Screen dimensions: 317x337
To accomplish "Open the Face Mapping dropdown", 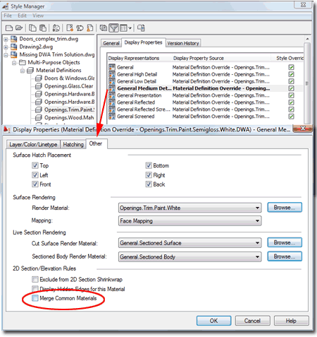I will pos(189,221).
